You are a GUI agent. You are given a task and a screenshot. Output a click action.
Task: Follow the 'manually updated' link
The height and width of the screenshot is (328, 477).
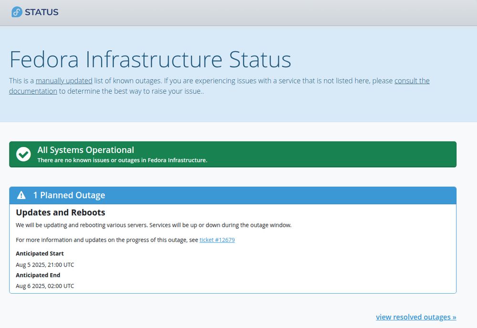(64, 81)
